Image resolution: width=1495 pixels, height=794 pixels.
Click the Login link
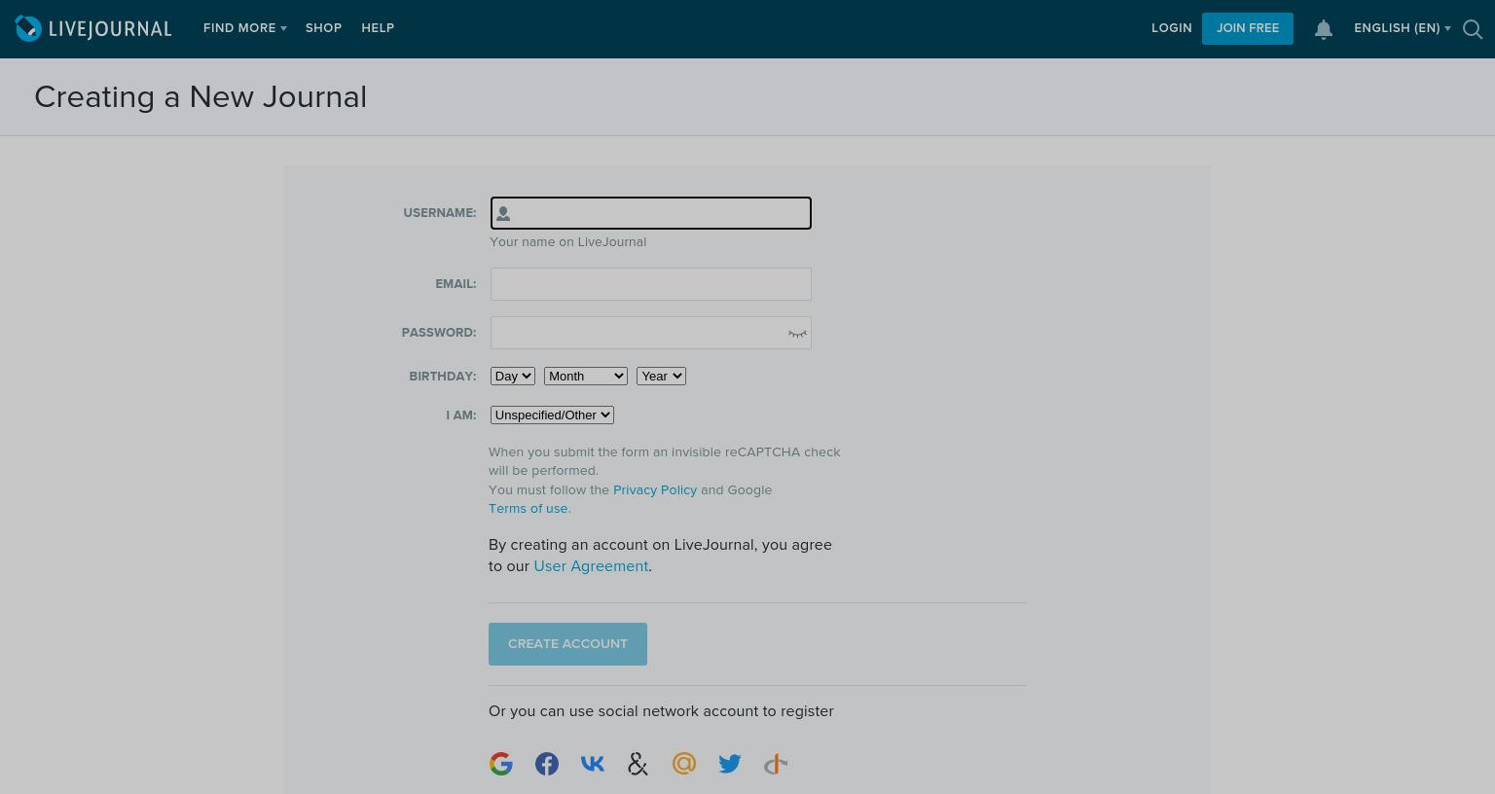(1172, 28)
